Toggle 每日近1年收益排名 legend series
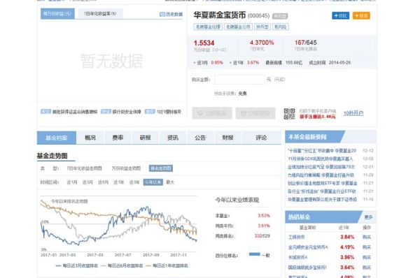 click(167, 265)
